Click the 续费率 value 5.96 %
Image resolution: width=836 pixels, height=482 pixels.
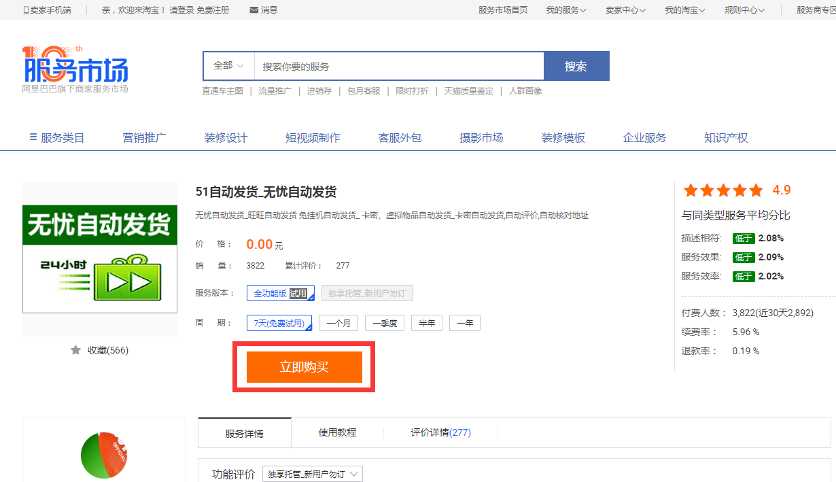point(746,332)
